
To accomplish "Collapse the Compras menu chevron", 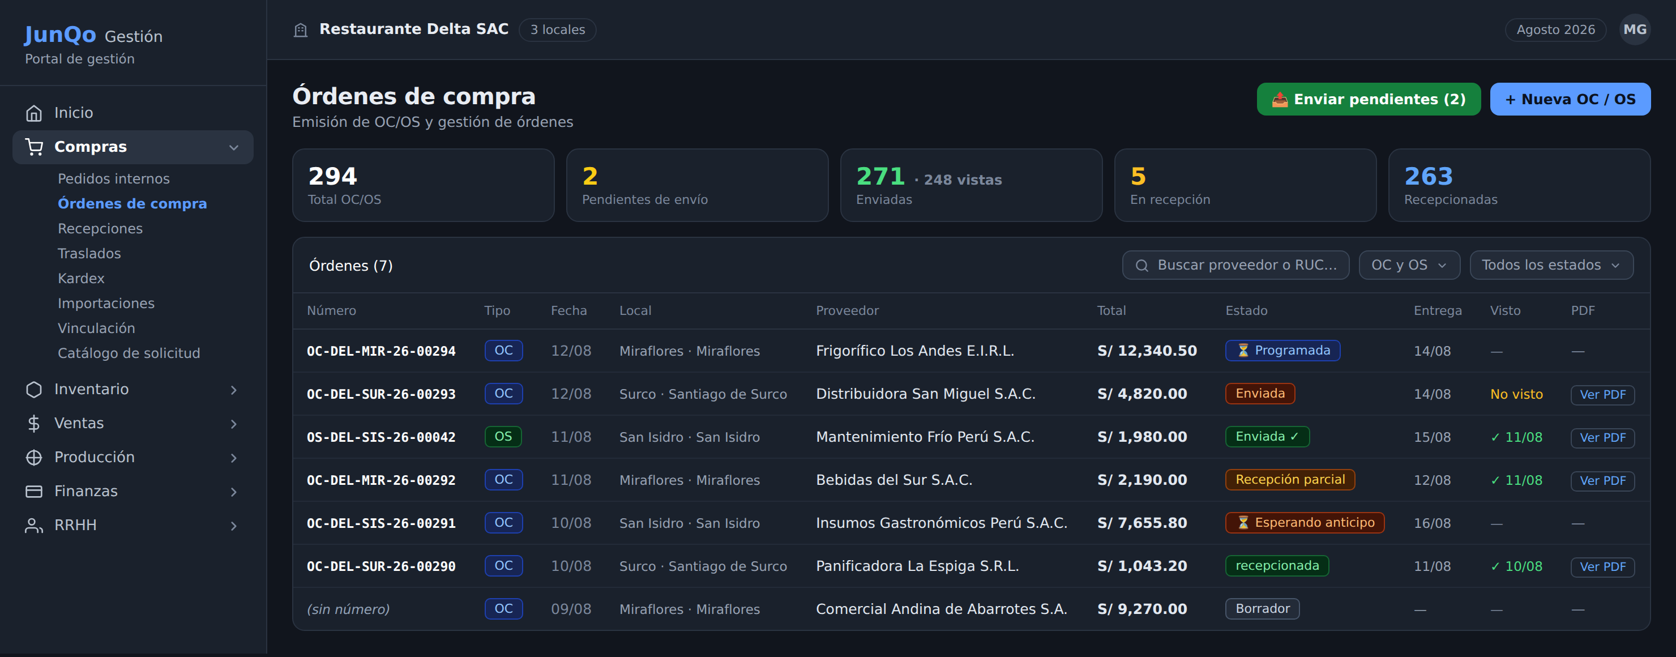I will 234,148.
